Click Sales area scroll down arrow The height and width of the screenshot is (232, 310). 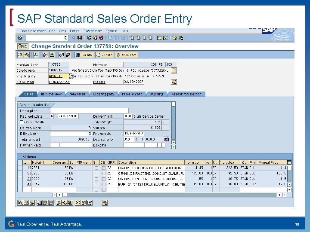174,147
